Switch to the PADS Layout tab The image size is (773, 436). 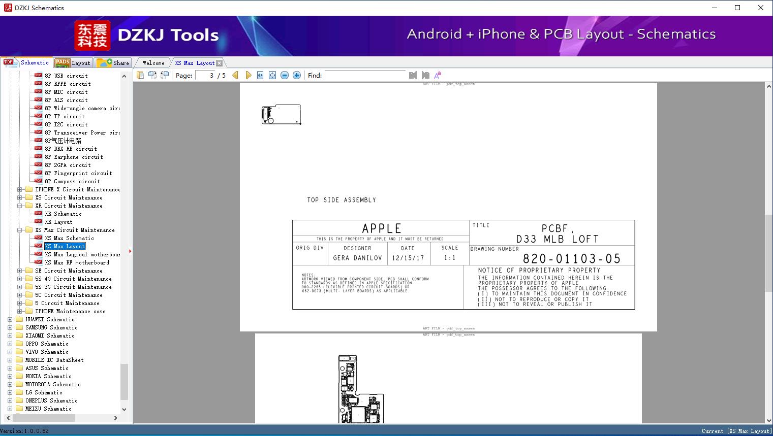pyautogui.click(x=73, y=63)
